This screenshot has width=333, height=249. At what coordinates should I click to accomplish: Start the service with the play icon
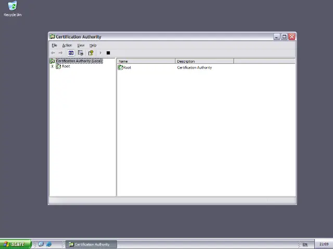click(100, 53)
